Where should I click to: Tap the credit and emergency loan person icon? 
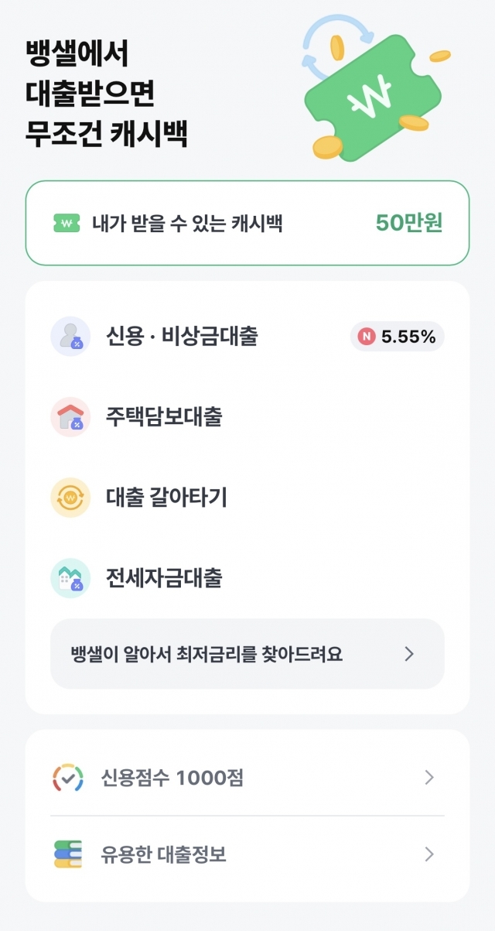click(x=70, y=337)
